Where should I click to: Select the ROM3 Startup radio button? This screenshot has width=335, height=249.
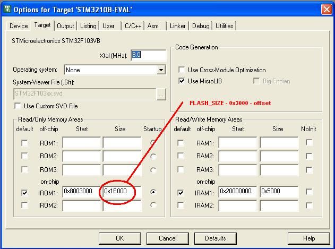[x=153, y=170]
